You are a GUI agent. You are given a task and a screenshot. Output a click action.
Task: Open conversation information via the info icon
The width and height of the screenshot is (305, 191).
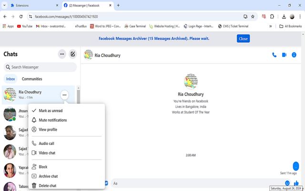click(x=294, y=55)
